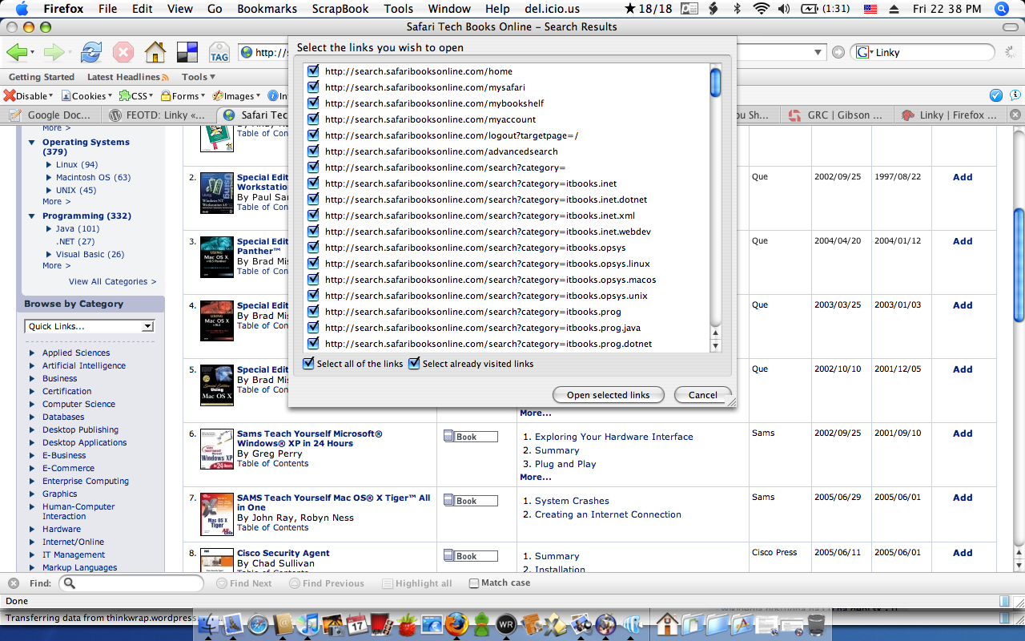
Task: Click the Cisco Security Agent book thumbnail
Action: (x=216, y=560)
